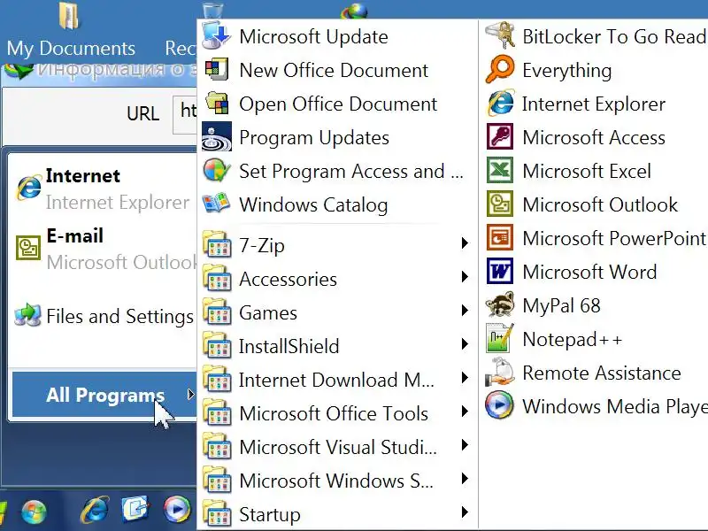Expand the Accessories folder arrow

(x=464, y=279)
